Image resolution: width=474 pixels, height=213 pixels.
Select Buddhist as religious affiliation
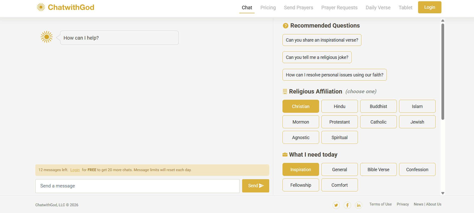[x=378, y=106]
